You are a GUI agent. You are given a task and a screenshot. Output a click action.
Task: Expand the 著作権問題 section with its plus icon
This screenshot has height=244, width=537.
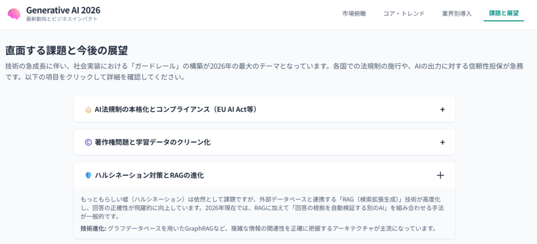pyautogui.click(x=442, y=142)
